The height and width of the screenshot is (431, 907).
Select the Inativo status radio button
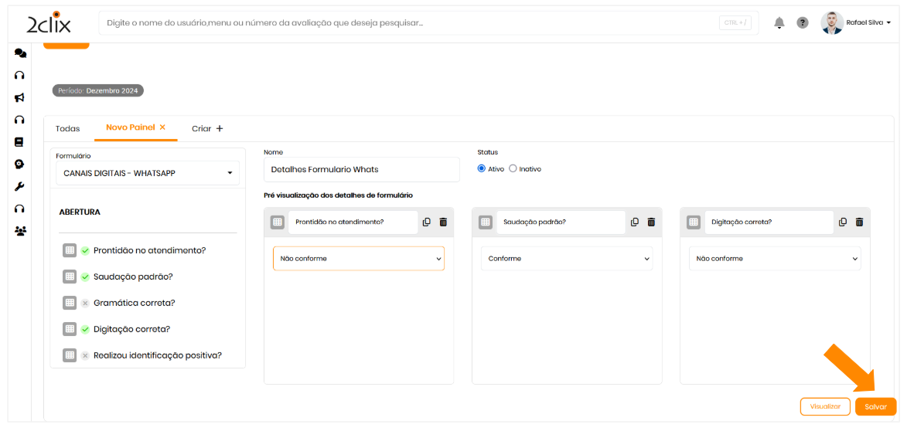(x=513, y=168)
